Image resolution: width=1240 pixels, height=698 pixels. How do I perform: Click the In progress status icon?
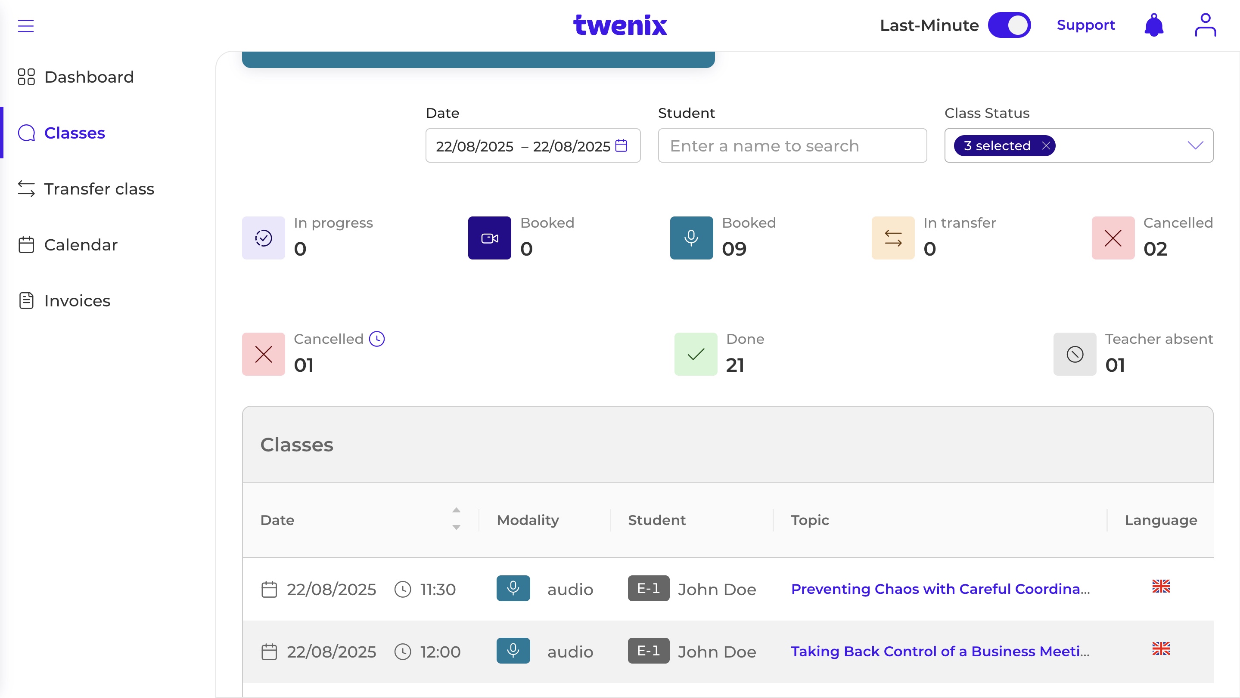click(x=263, y=238)
